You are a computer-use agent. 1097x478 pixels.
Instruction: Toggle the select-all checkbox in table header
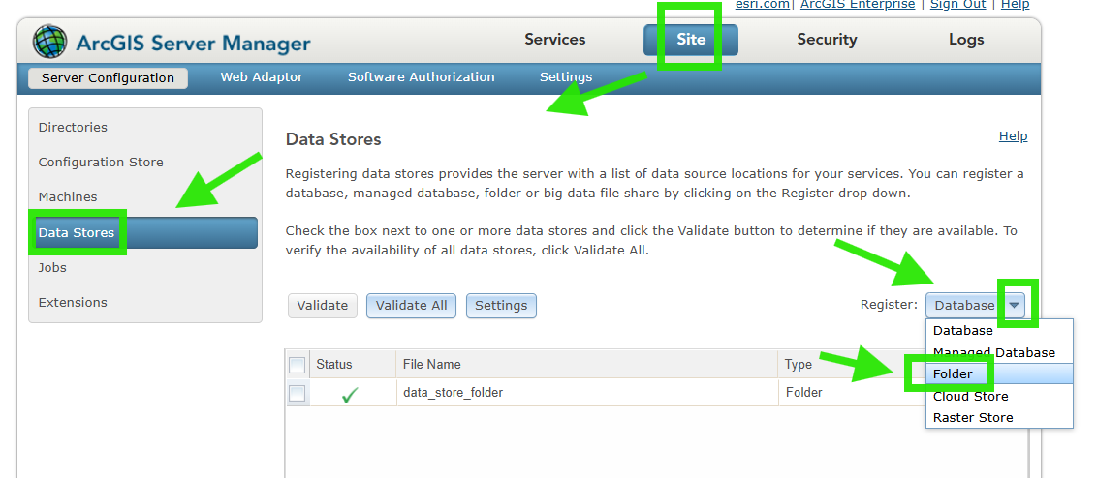click(x=298, y=365)
